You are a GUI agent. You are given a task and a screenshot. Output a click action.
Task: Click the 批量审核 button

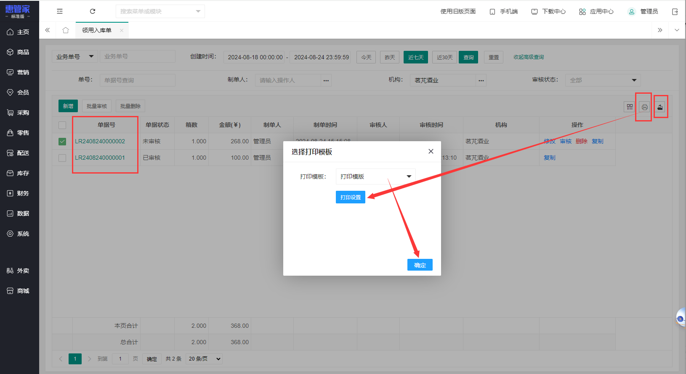click(97, 106)
